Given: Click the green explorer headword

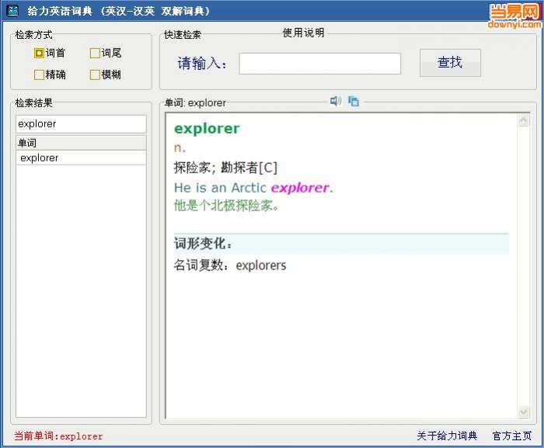Looking at the screenshot, I should (207, 129).
